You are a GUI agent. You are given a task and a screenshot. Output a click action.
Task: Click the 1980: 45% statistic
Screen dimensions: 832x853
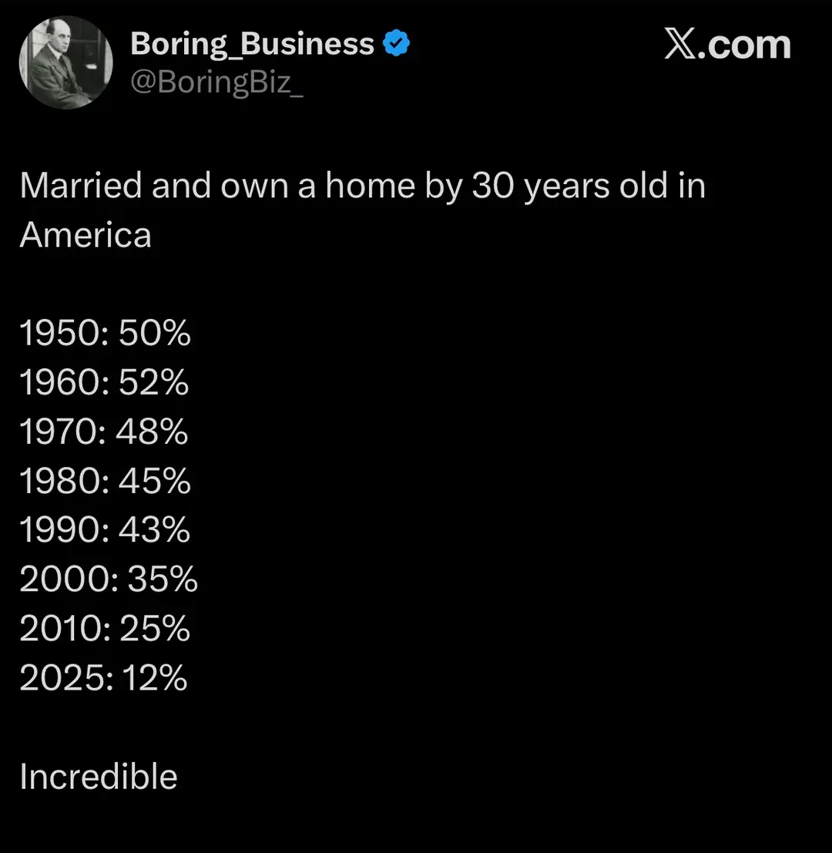[106, 481]
